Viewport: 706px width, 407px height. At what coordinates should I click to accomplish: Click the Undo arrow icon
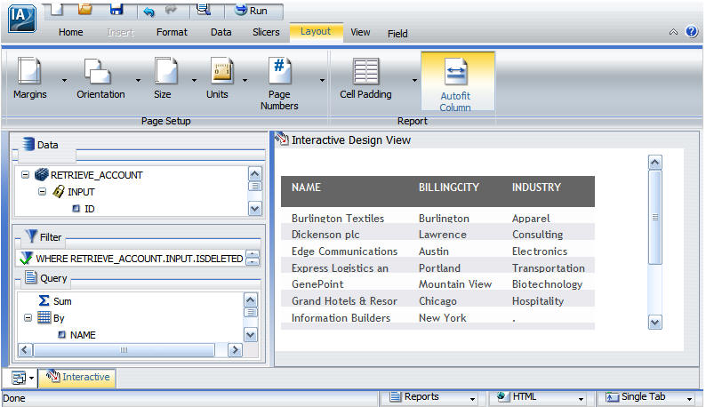tap(148, 11)
